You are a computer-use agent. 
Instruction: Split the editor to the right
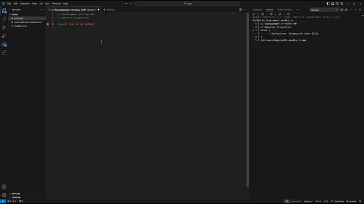coord(241,10)
